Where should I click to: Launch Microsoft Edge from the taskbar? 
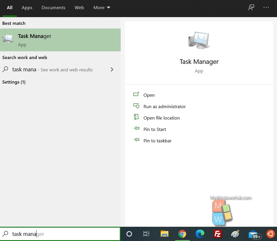point(200,234)
